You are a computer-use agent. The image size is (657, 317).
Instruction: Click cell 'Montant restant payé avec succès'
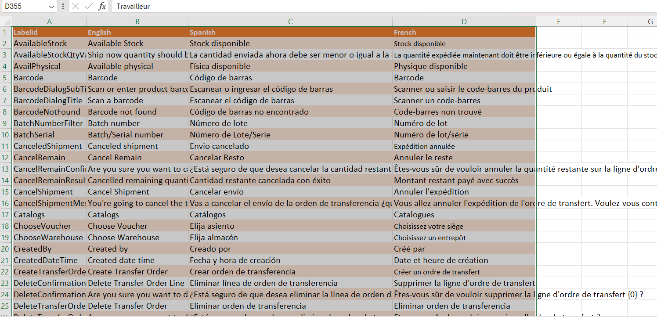[464, 180]
